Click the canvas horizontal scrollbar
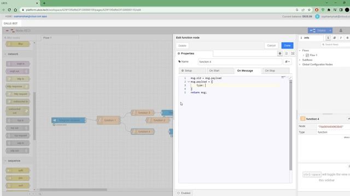The width and height of the screenshot is (350, 196). click(73, 189)
